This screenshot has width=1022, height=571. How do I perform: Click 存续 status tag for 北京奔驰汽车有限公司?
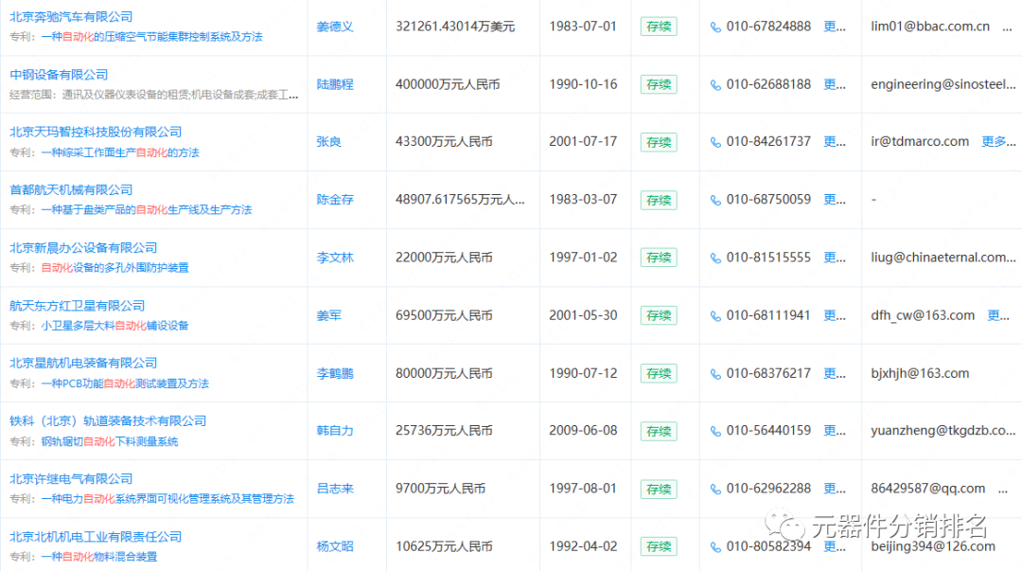[659, 27]
